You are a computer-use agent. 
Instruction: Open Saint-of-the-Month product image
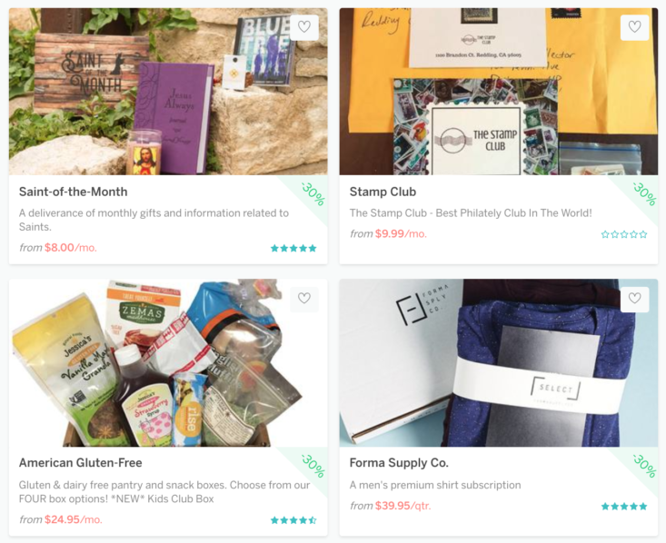[x=168, y=92]
